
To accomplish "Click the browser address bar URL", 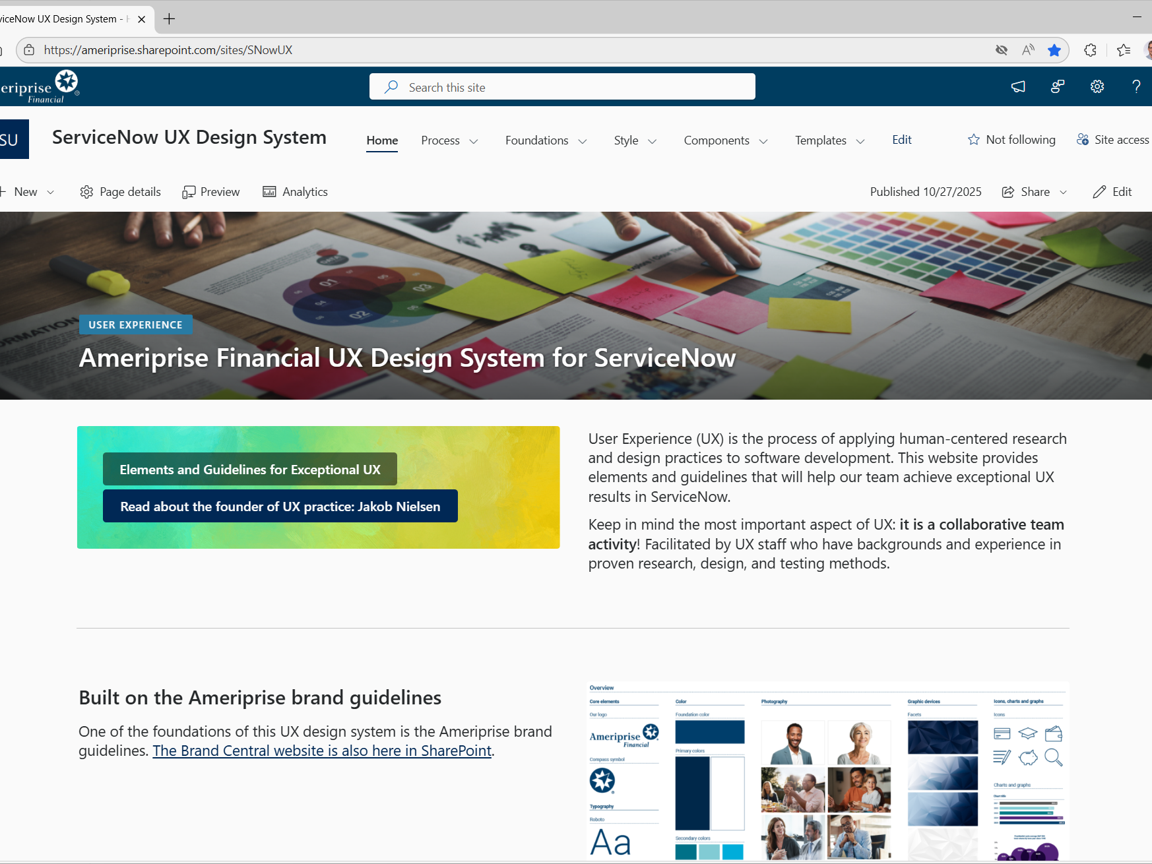I will [168, 50].
